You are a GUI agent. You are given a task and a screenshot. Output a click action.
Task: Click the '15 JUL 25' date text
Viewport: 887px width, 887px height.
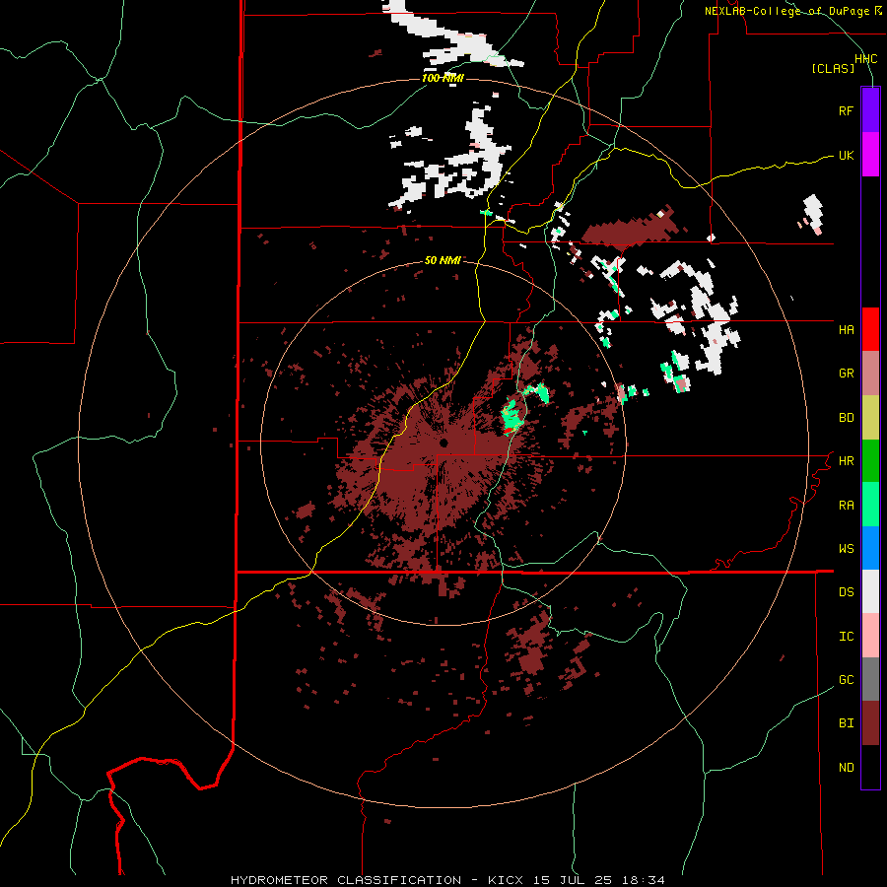tap(573, 880)
